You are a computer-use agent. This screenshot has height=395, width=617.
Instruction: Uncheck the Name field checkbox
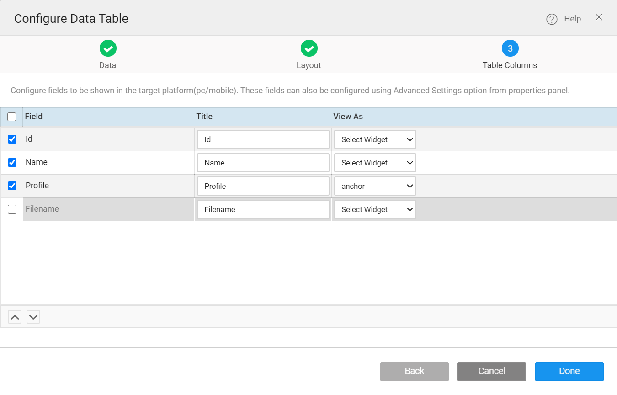pyautogui.click(x=12, y=163)
